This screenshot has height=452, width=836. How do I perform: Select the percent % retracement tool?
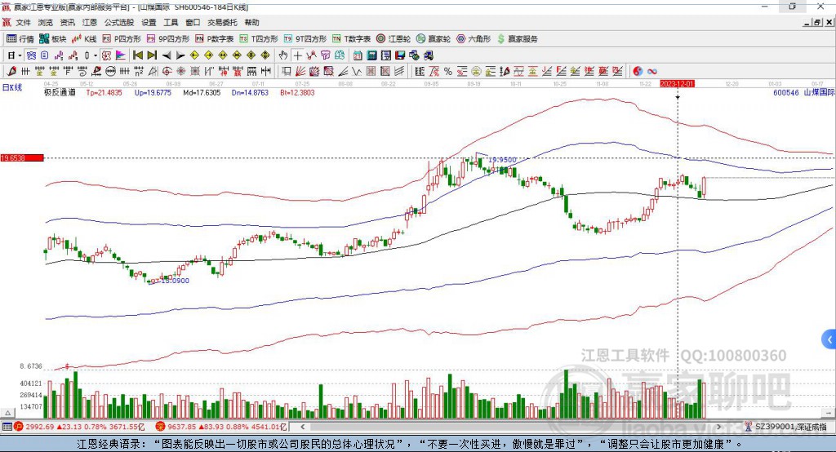448,72
